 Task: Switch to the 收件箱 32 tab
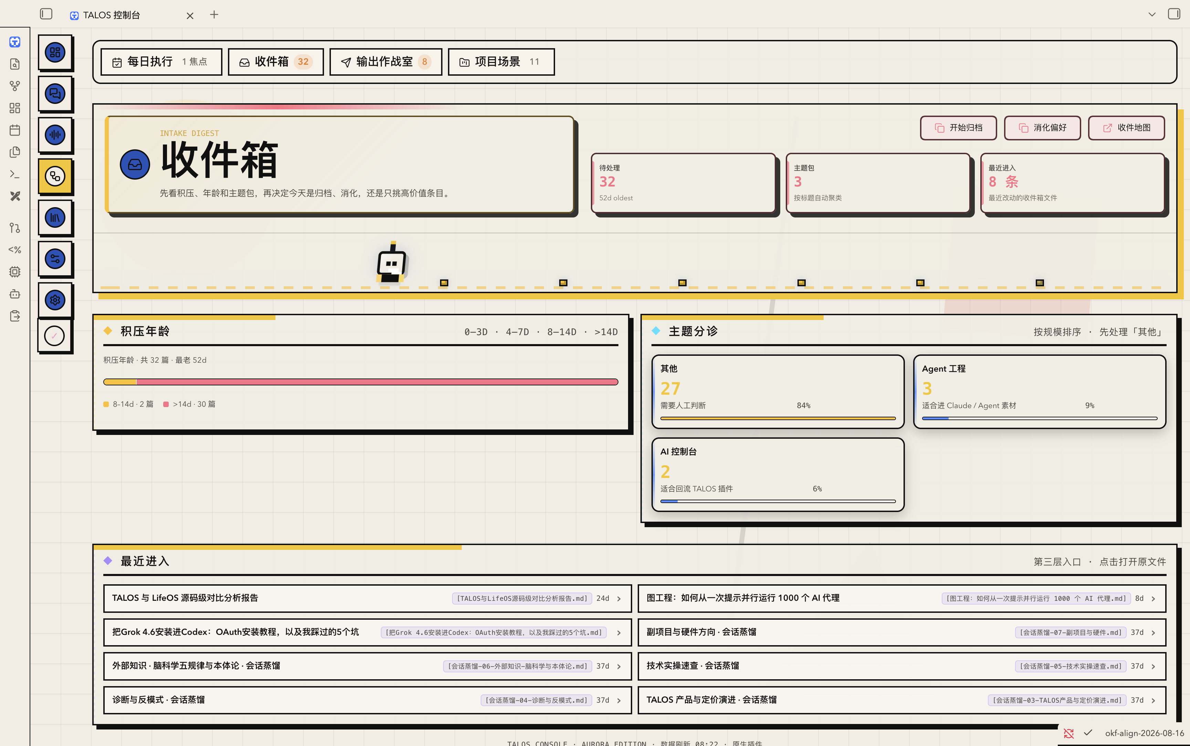276,62
